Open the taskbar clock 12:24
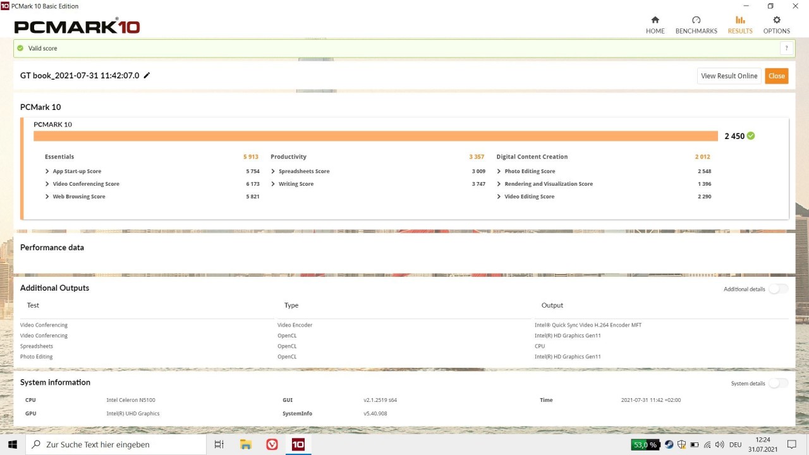The image size is (809, 455). point(763,444)
